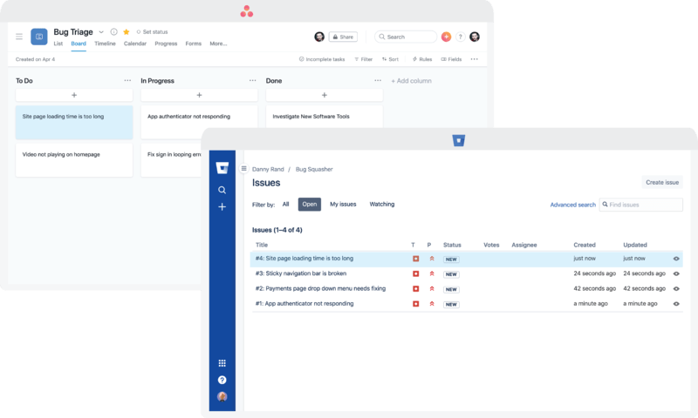This screenshot has height=418, width=698.
Task: Click the Share button in Asana
Action: pyautogui.click(x=343, y=37)
